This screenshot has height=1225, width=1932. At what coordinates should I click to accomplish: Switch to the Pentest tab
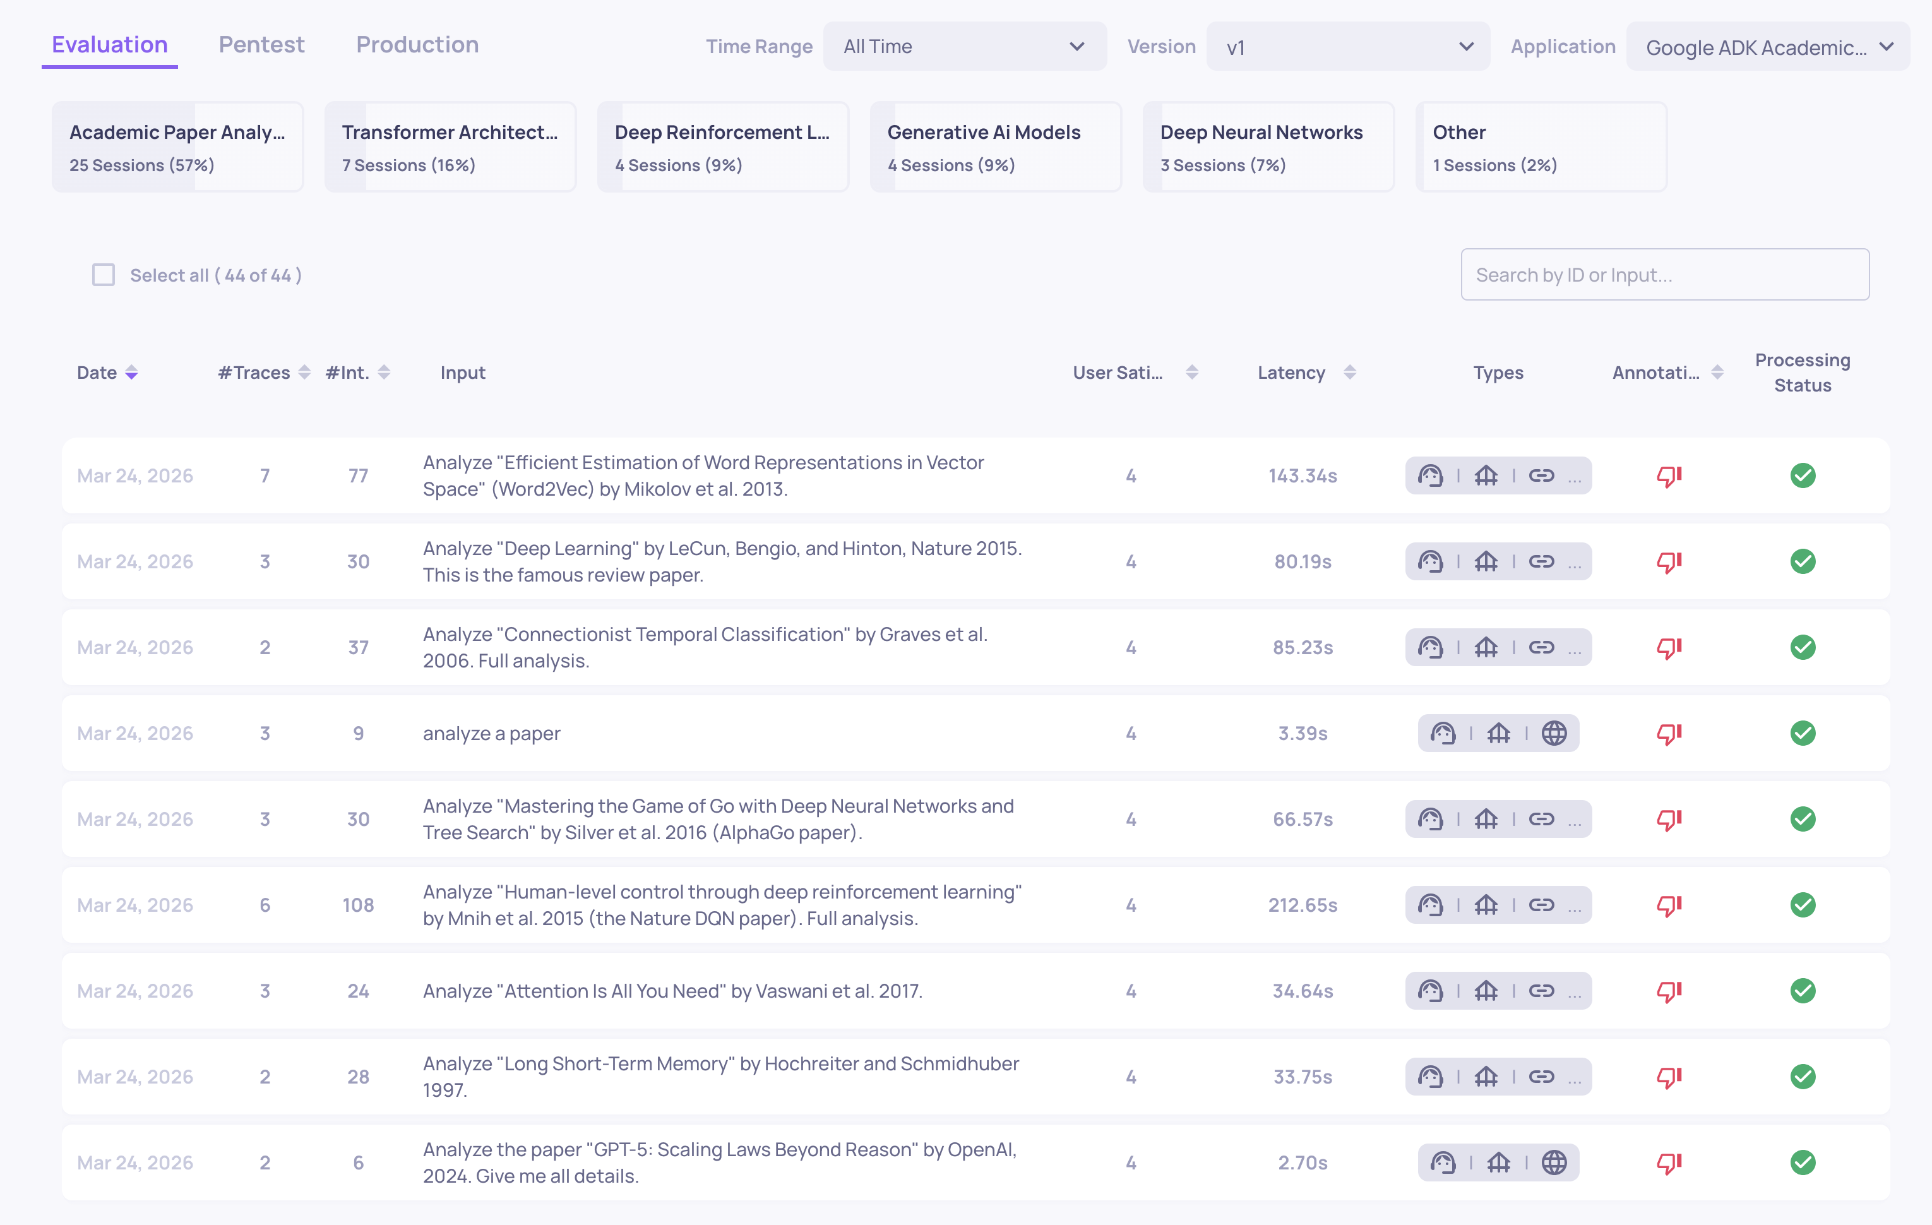[x=261, y=45]
